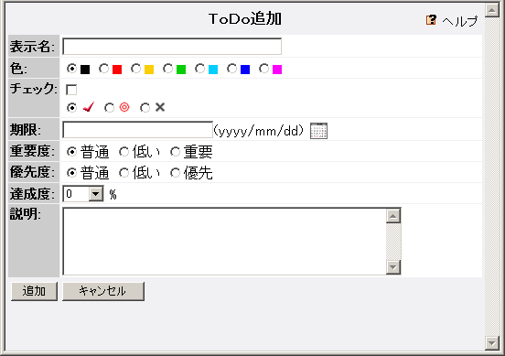Click the 期限 label

pyautogui.click(x=25, y=130)
